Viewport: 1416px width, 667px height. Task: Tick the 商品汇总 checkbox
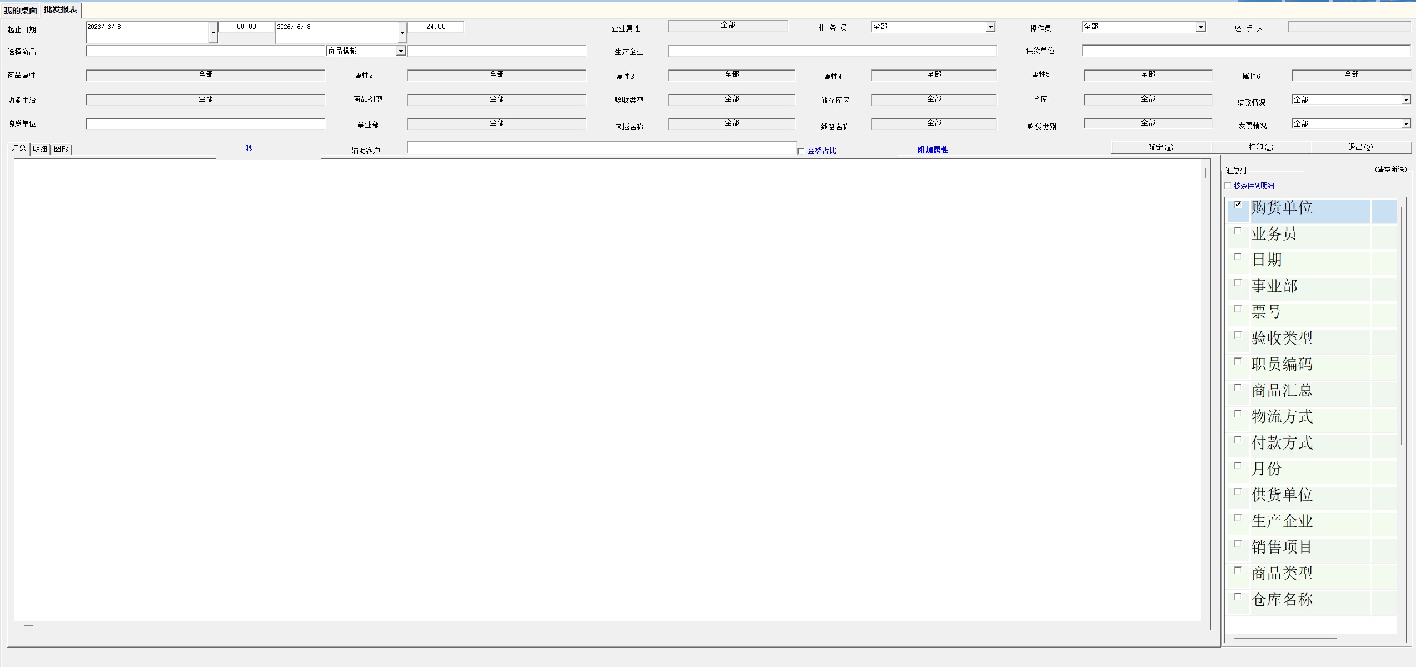click(x=1238, y=387)
